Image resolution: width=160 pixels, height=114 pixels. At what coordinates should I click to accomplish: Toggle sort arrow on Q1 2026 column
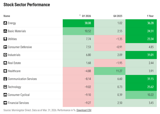click(80, 16)
